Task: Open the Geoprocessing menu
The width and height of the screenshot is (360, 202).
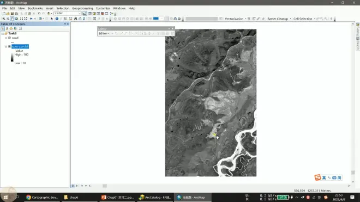Action: (x=82, y=8)
